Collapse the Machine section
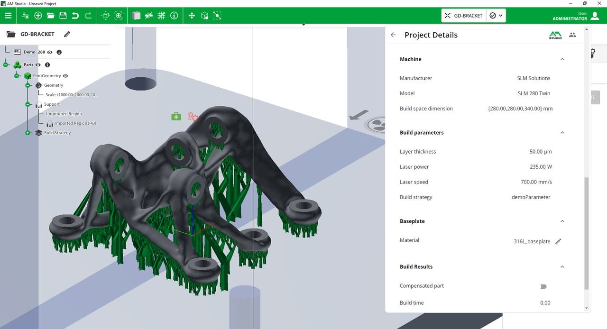The height and width of the screenshot is (329, 607). pos(562,59)
